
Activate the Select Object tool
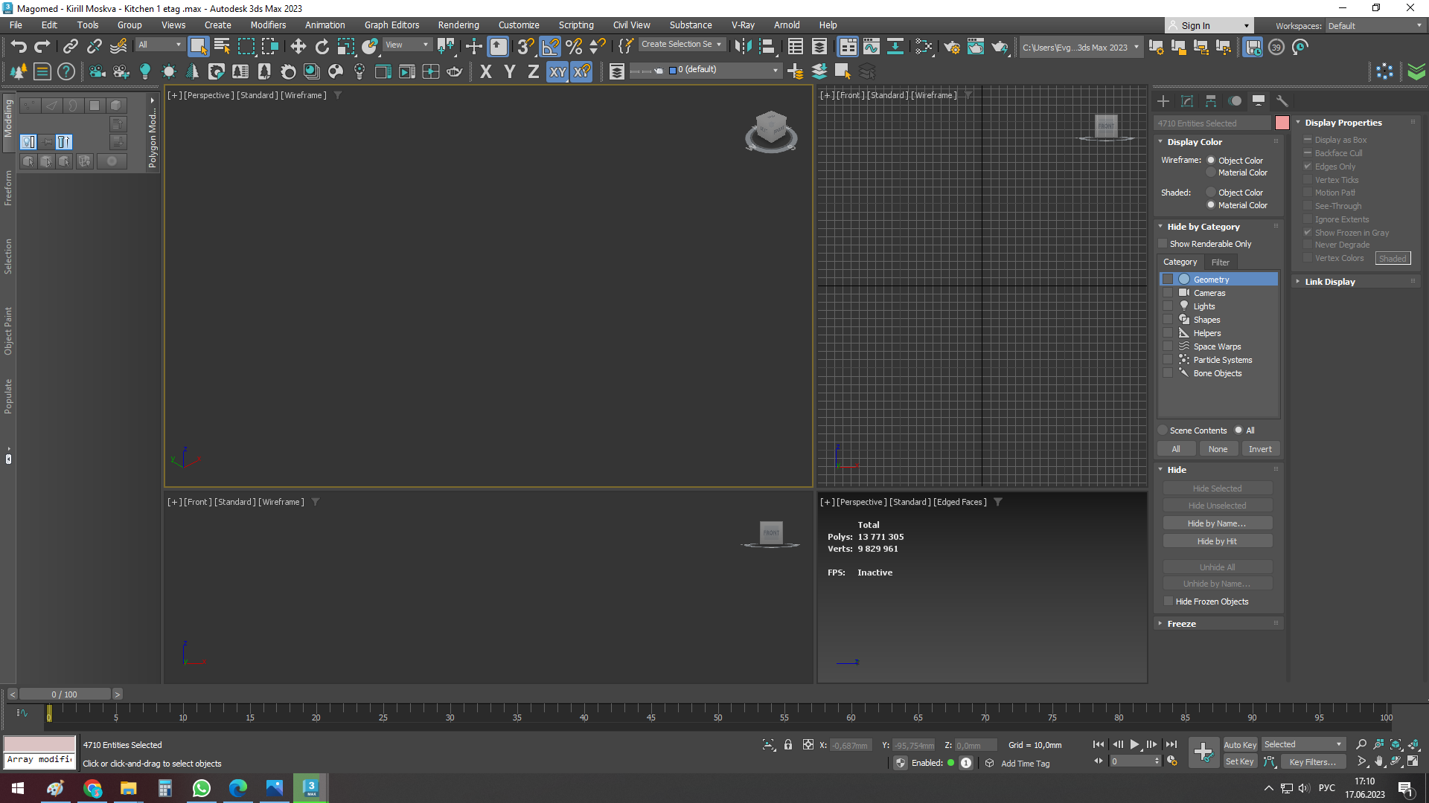tap(198, 47)
